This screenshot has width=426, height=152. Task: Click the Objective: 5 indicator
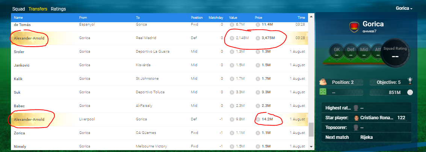pos(389,82)
